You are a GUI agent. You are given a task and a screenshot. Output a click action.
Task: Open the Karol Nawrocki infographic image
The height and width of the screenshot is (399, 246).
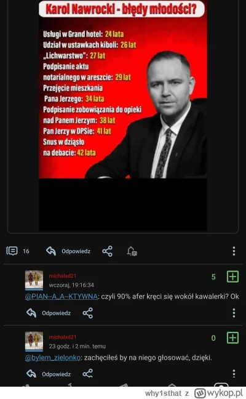pyautogui.click(x=123, y=116)
